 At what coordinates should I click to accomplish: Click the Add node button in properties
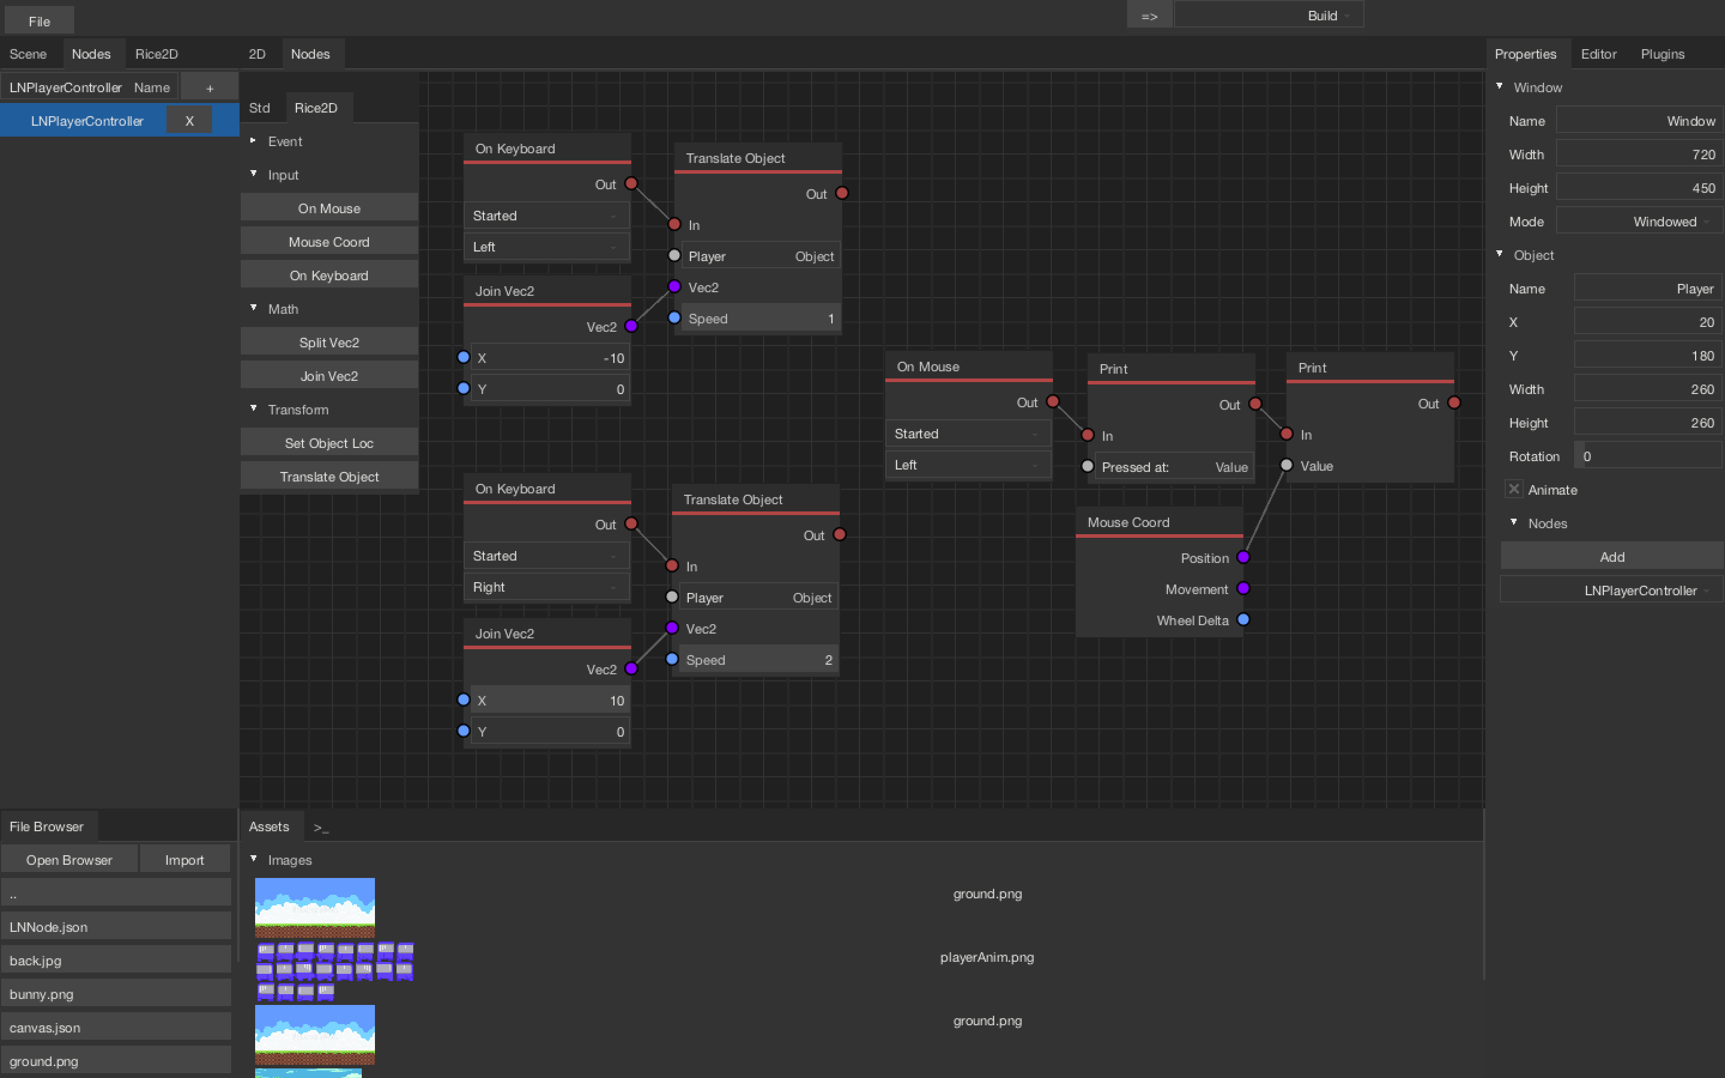(1612, 557)
